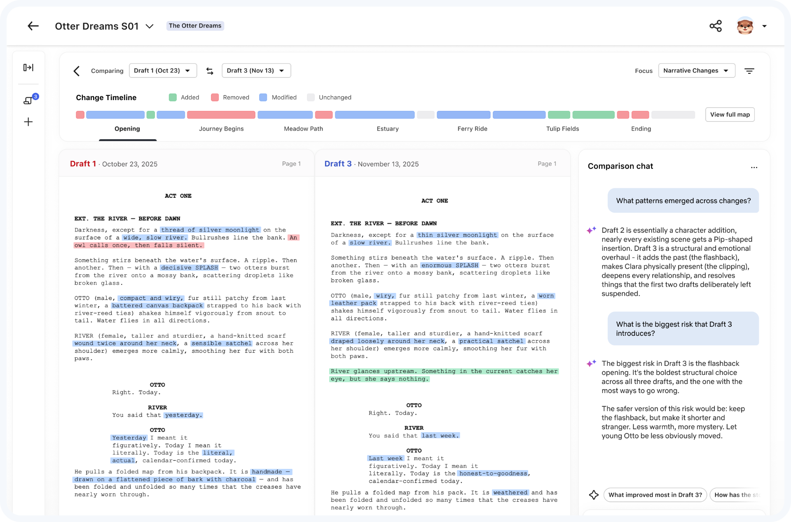The width and height of the screenshot is (791, 522).
Task: Open the Draft 3 (Nov 13) dropdown
Action: pos(256,70)
